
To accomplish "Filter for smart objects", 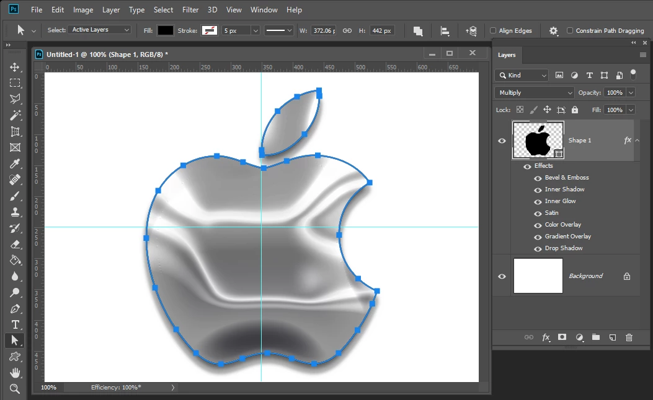I will pyautogui.click(x=620, y=76).
